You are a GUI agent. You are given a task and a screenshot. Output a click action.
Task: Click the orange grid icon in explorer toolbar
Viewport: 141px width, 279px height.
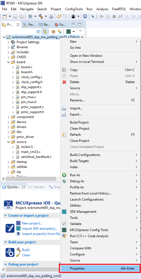[53, 32]
